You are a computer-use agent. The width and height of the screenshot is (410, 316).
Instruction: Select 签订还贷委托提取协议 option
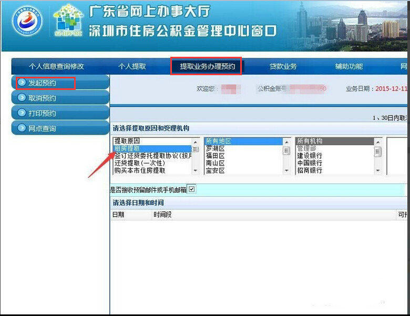click(152, 156)
